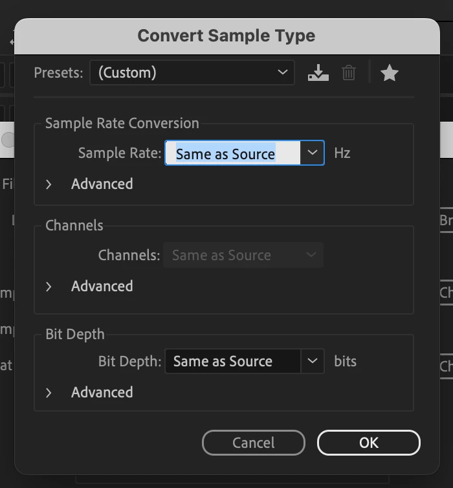Click the Bit Depth group heading
The image size is (453, 488).
(x=75, y=334)
